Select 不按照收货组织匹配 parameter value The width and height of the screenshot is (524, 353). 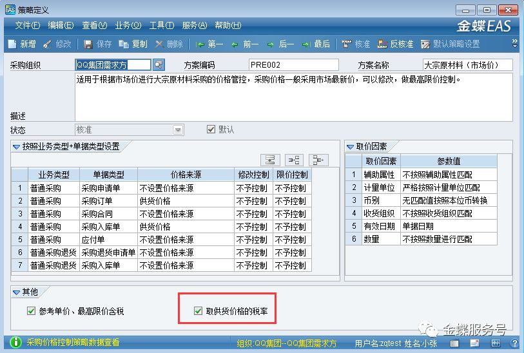449,213
